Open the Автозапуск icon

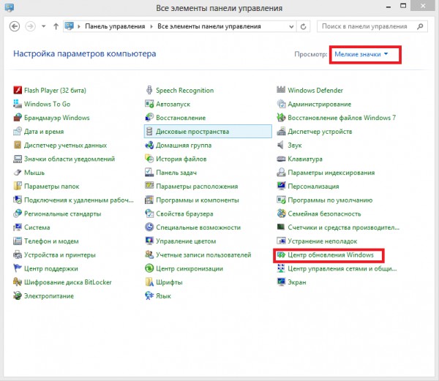(149, 104)
